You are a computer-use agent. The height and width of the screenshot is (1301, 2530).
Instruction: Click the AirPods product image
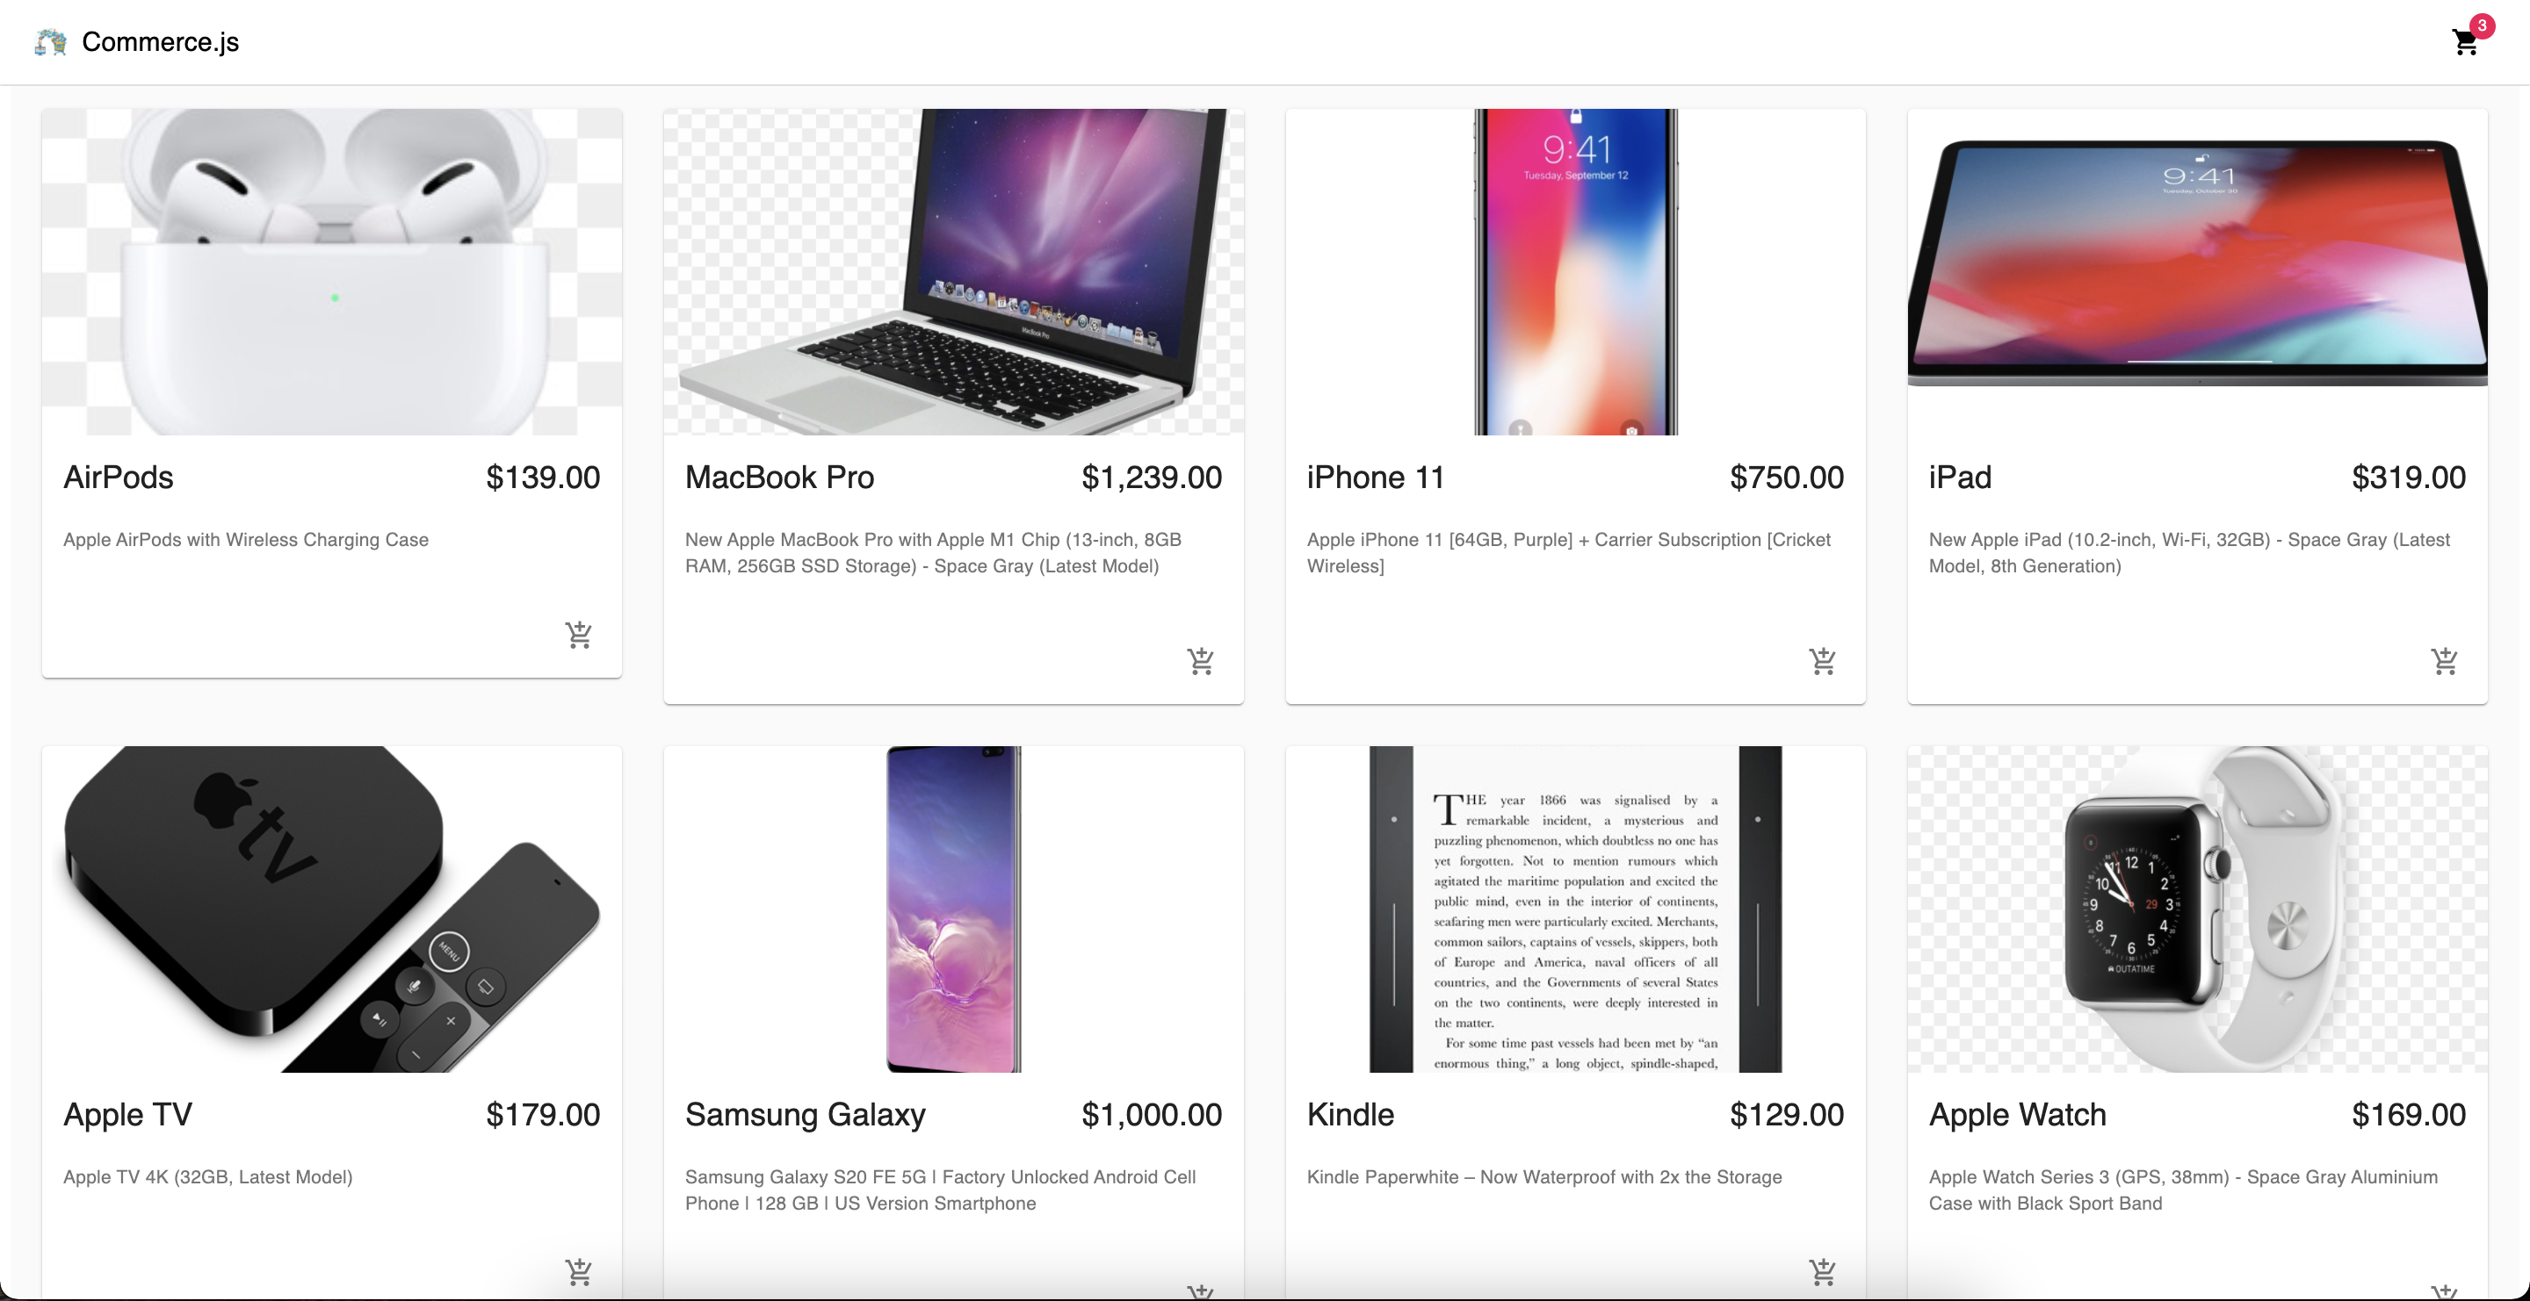[x=332, y=272]
